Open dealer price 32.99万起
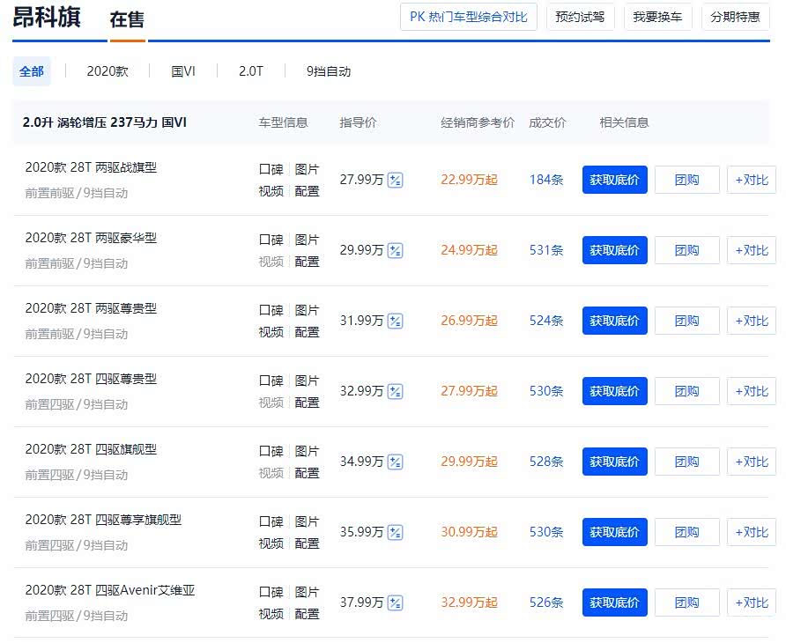The height and width of the screenshot is (643, 786). [x=469, y=602]
